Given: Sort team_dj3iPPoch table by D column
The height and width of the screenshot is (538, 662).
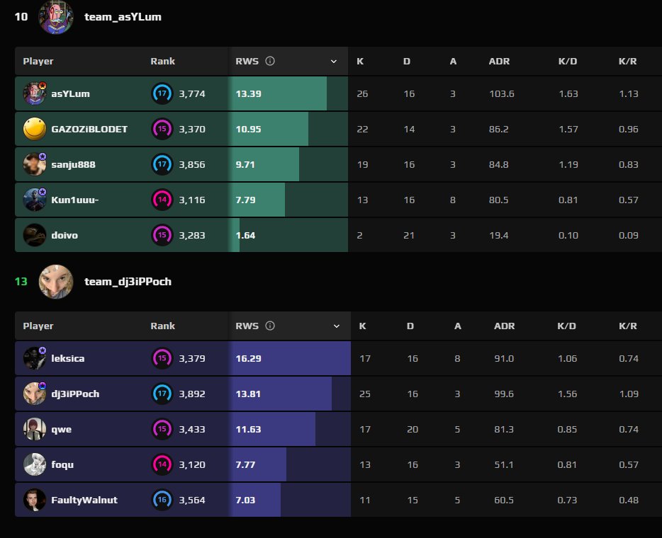Looking at the screenshot, I should [410, 326].
